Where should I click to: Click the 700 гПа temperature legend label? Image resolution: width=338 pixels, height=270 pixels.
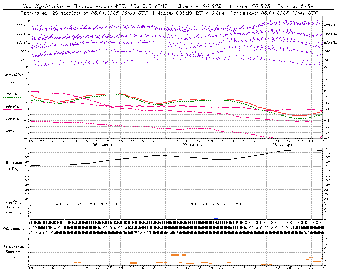coord(12,119)
